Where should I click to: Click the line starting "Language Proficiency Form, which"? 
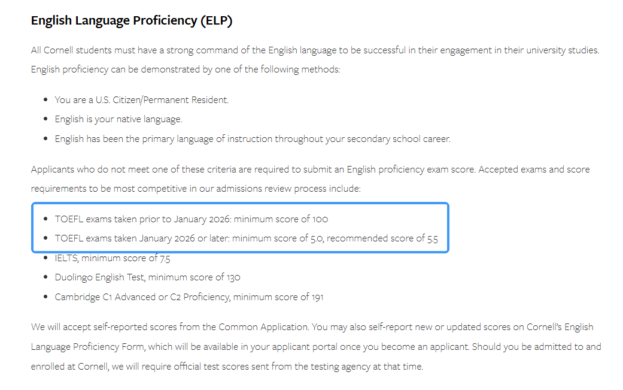316,346
